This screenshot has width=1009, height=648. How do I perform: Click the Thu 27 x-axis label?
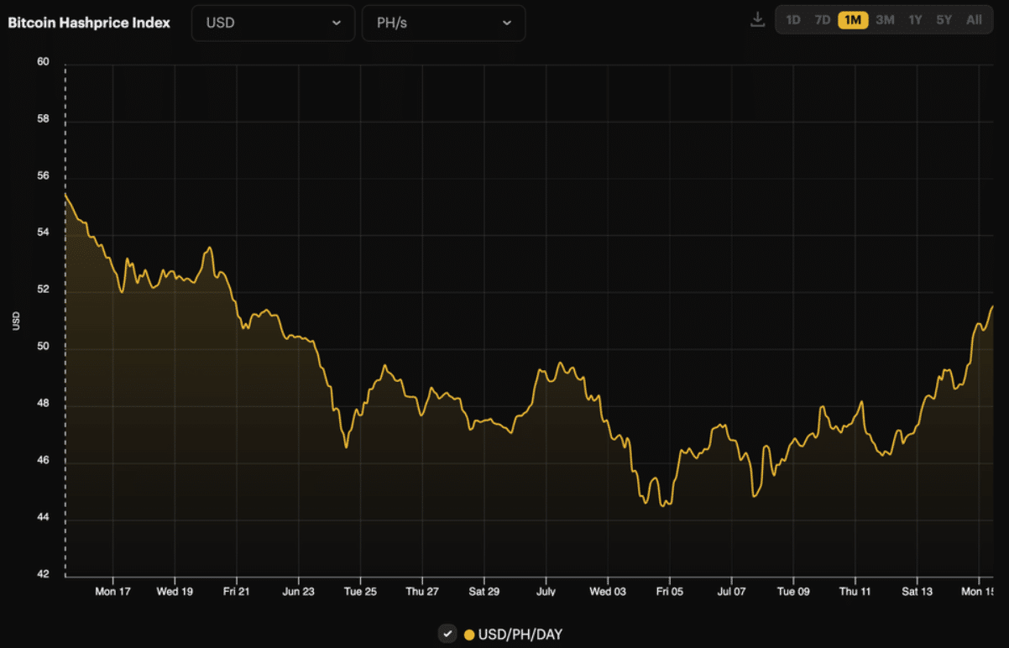(x=422, y=591)
